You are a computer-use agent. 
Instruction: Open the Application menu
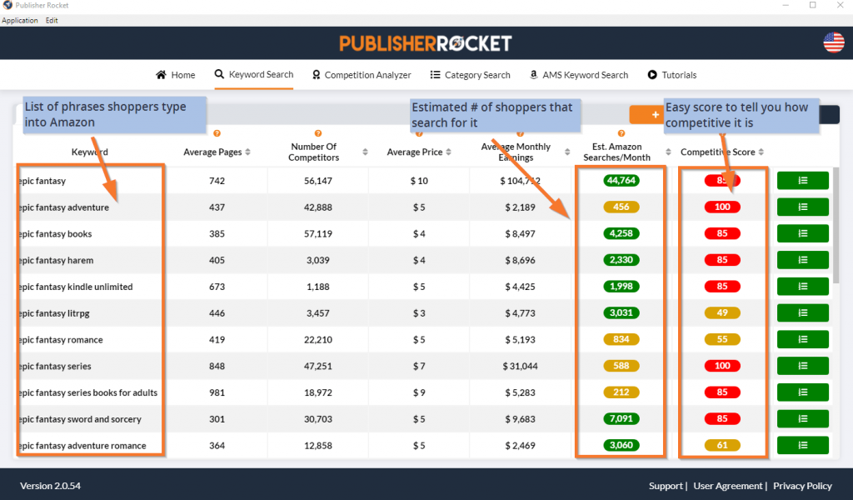[x=20, y=20]
